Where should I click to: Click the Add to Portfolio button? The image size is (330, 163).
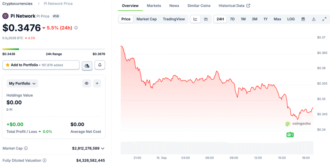41,65
